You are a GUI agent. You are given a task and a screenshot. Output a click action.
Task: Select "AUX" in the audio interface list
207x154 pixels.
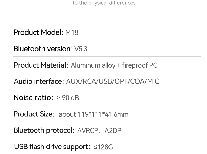tap(73, 81)
